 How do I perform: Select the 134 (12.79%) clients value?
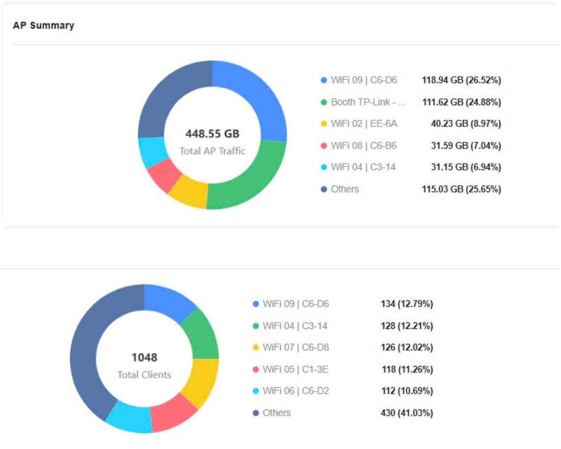click(x=407, y=304)
